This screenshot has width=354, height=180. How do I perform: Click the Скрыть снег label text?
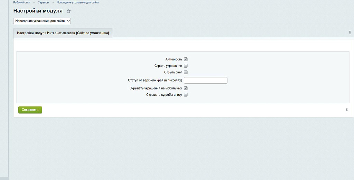[x=173, y=73]
